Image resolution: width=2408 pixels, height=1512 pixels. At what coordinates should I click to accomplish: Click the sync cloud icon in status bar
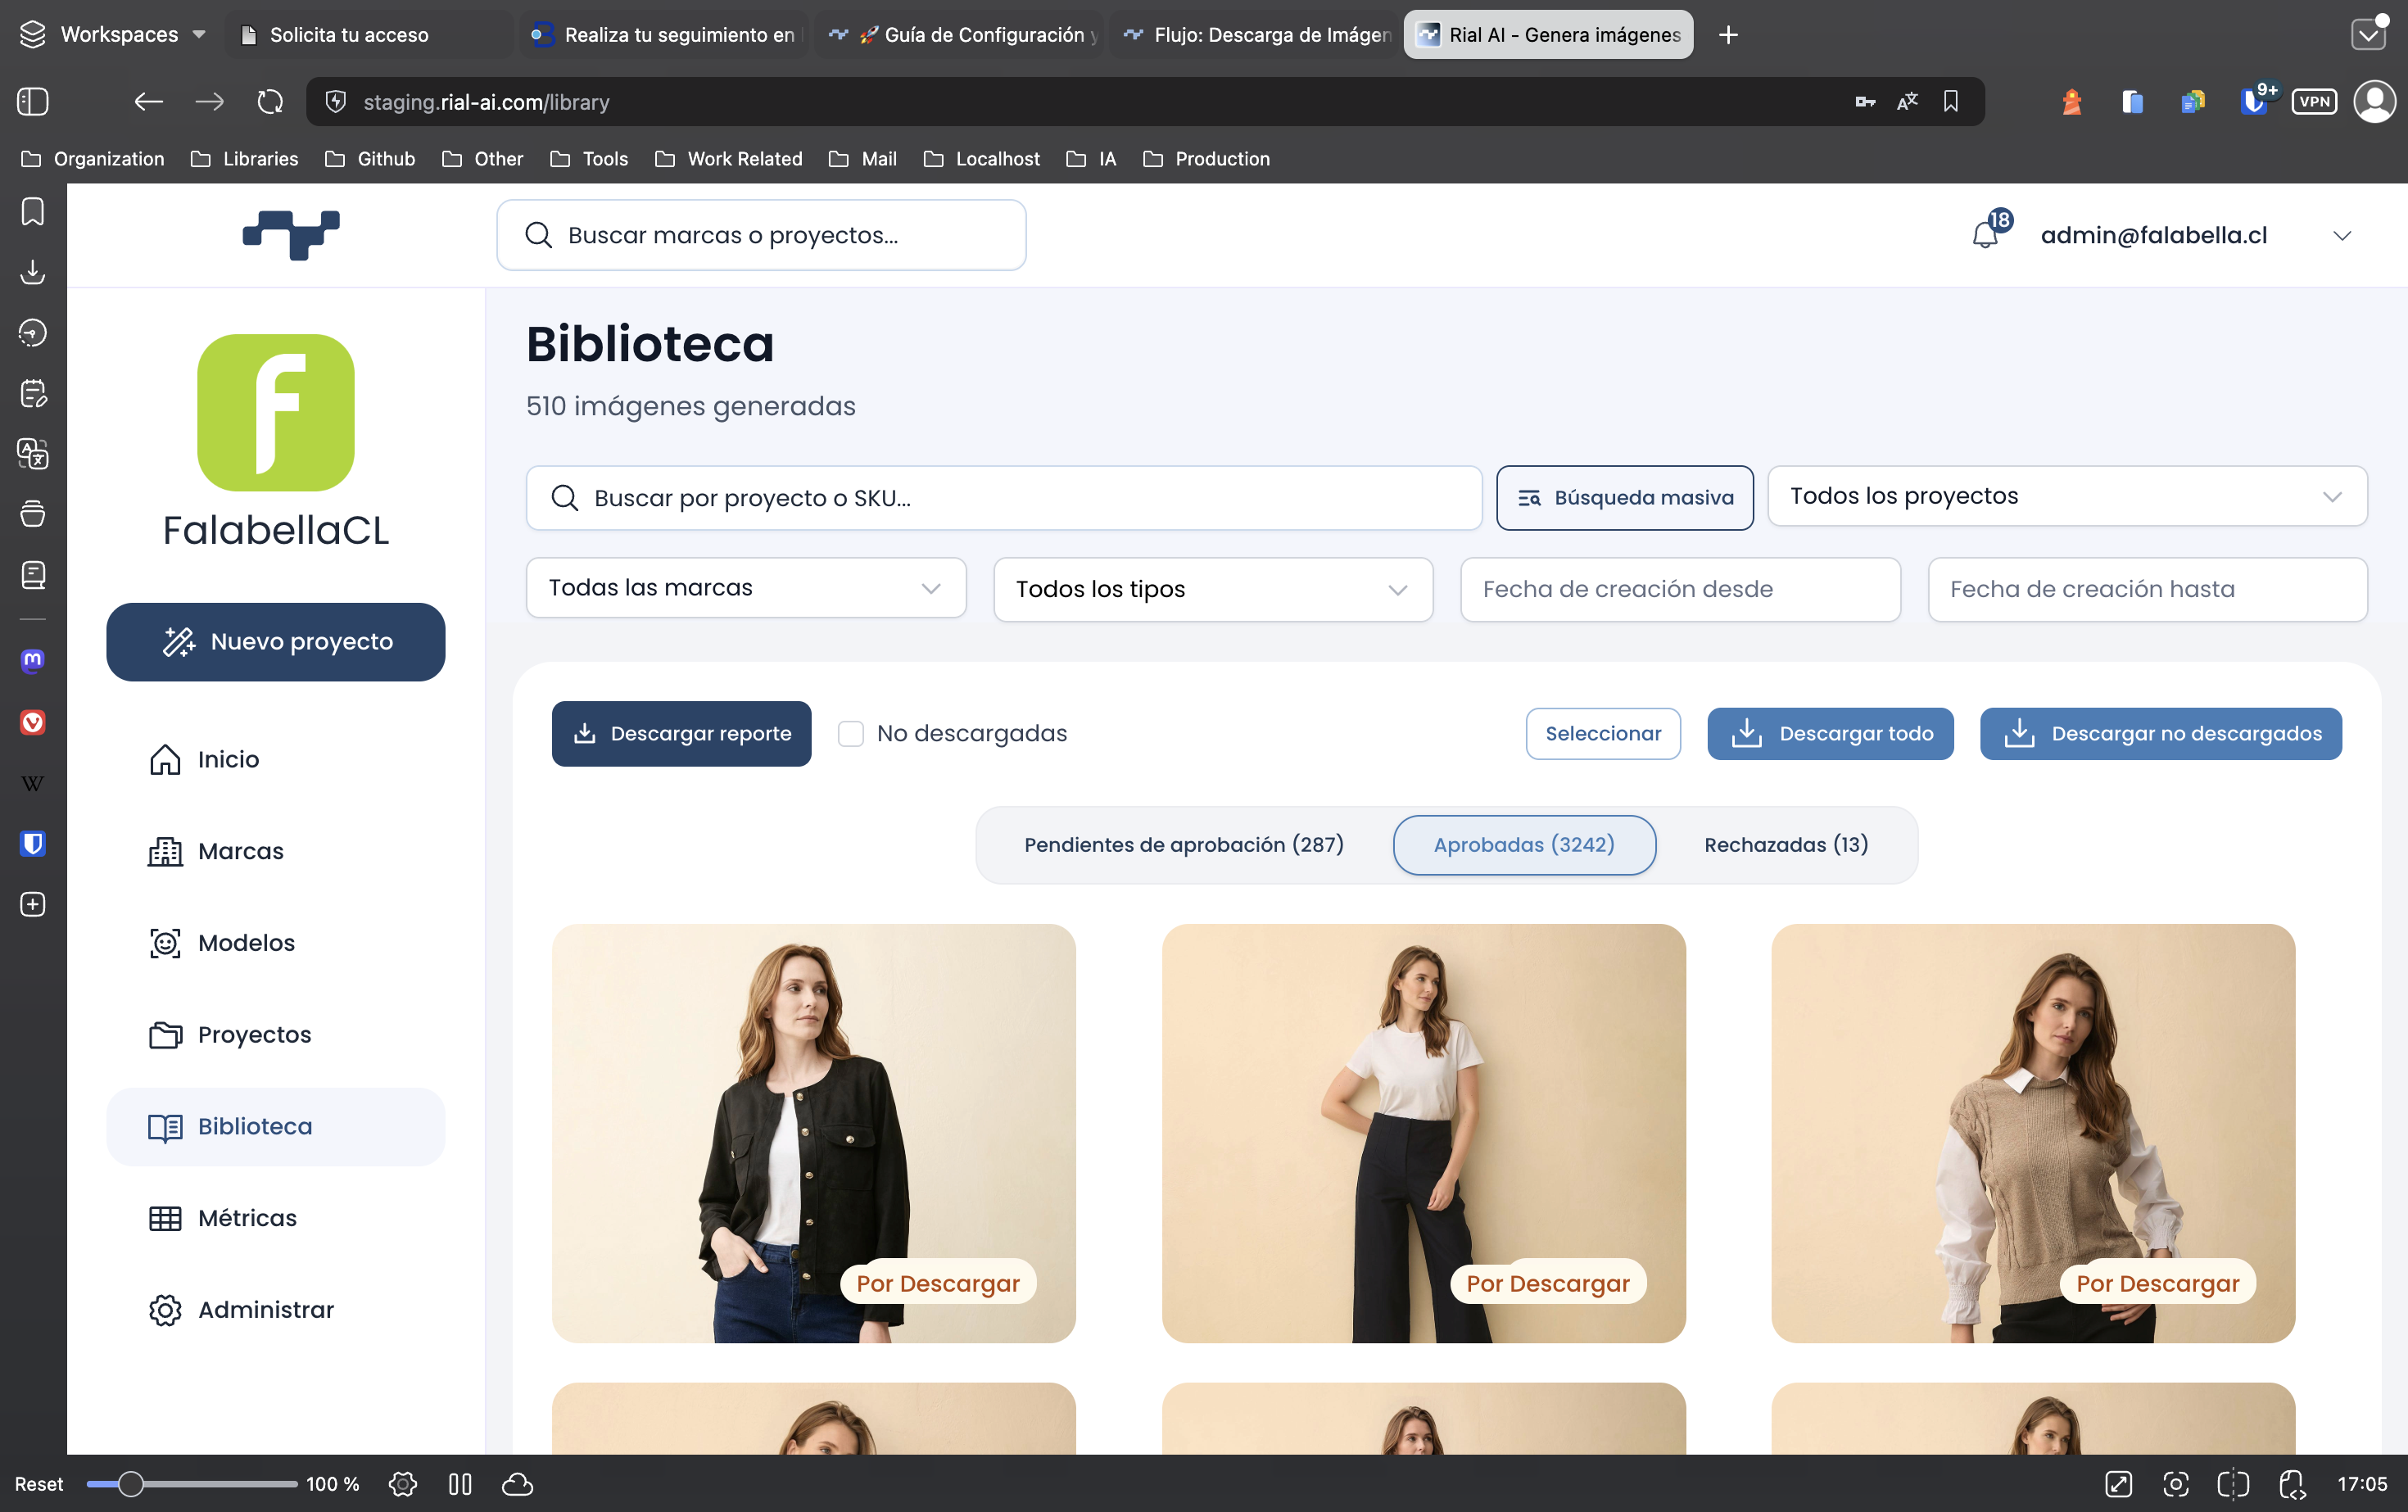(x=517, y=1484)
